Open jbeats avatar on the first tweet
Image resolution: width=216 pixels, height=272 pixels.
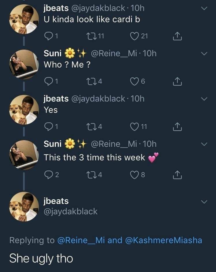click(x=24, y=19)
